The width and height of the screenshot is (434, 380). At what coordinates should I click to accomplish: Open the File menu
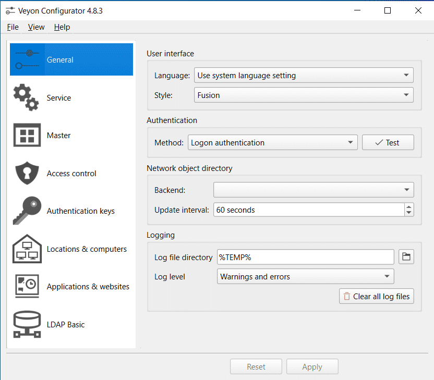pos(13,27)
